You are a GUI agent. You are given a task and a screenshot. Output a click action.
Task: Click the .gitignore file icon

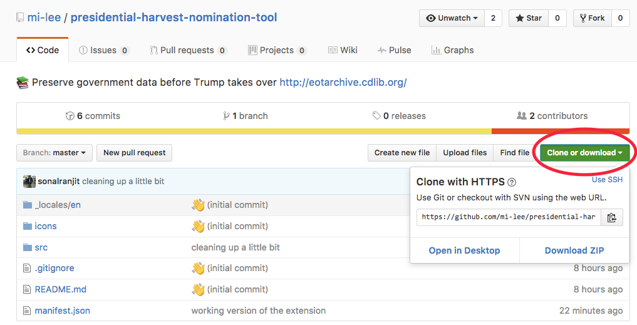[27, 268]
